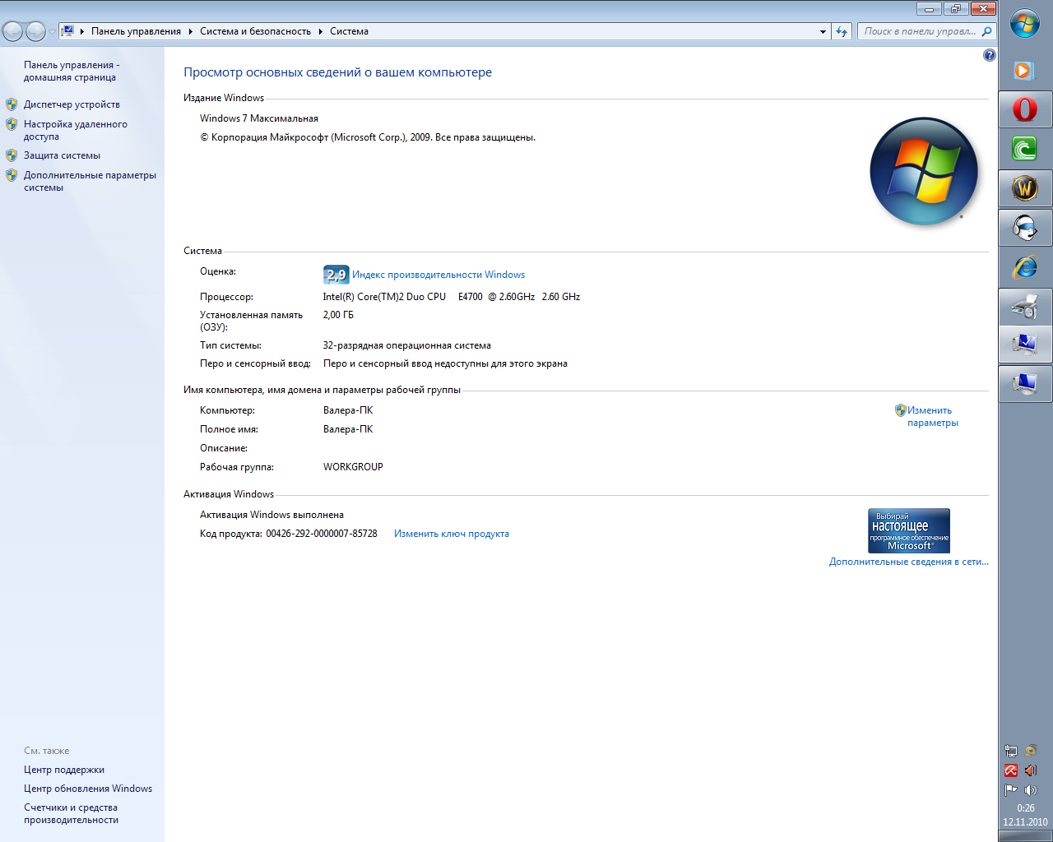This screenshot has width=1053, height=842.
Task: Click the Avira red umbrella tray icon
Action: 1011,770
